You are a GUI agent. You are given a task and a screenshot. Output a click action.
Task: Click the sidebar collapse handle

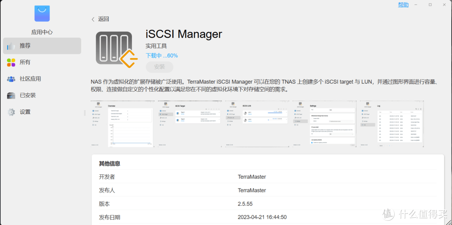[85, 112]
